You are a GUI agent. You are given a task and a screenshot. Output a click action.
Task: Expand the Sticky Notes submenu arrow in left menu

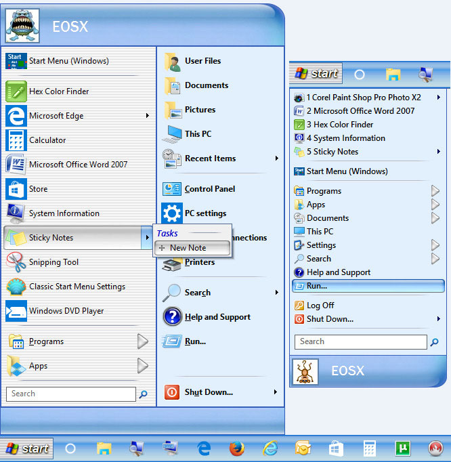pos(147,238)
